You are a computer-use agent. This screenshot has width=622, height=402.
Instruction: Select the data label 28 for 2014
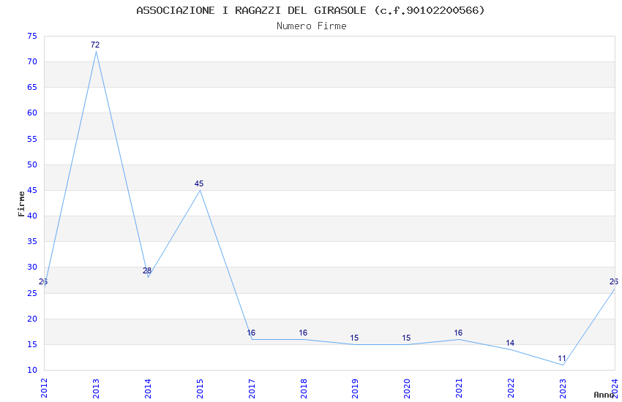(x=147, y=270)
